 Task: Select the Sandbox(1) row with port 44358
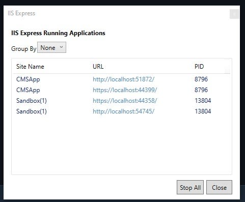[x=121, y=101]
